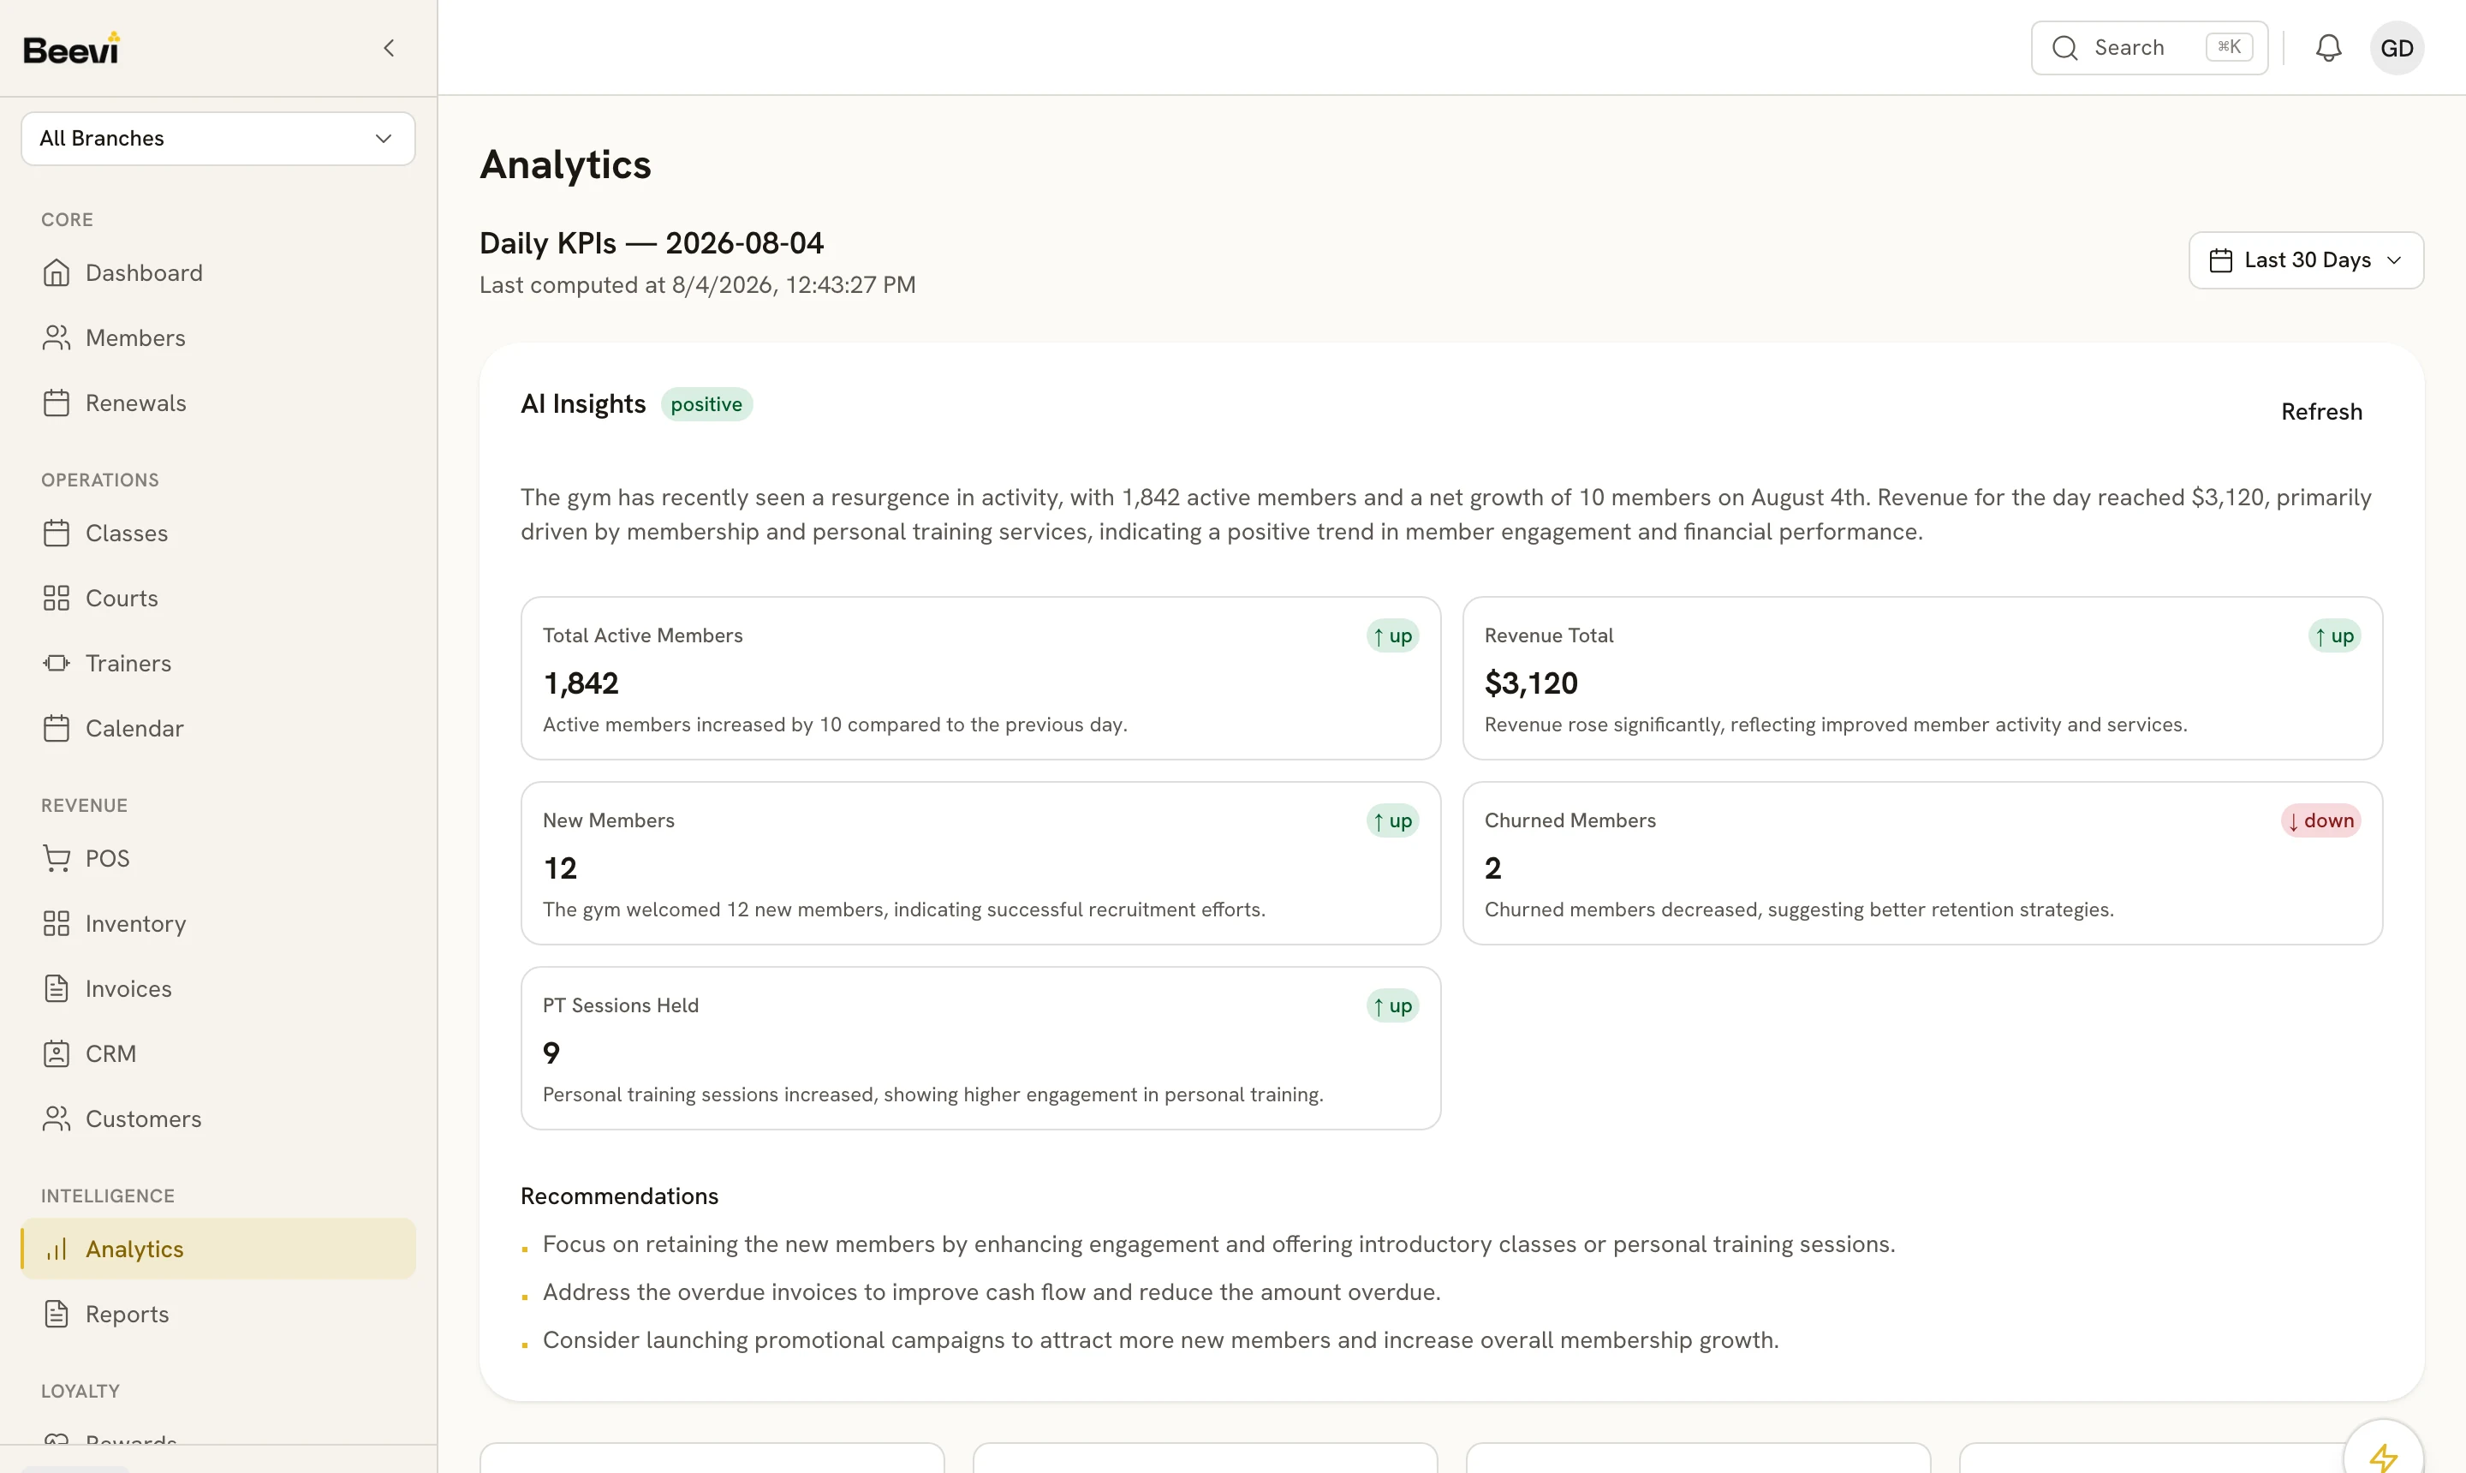Click the Analytics page title
Viewport: 2466px width, 1473px height.
[x=564, y=164]
